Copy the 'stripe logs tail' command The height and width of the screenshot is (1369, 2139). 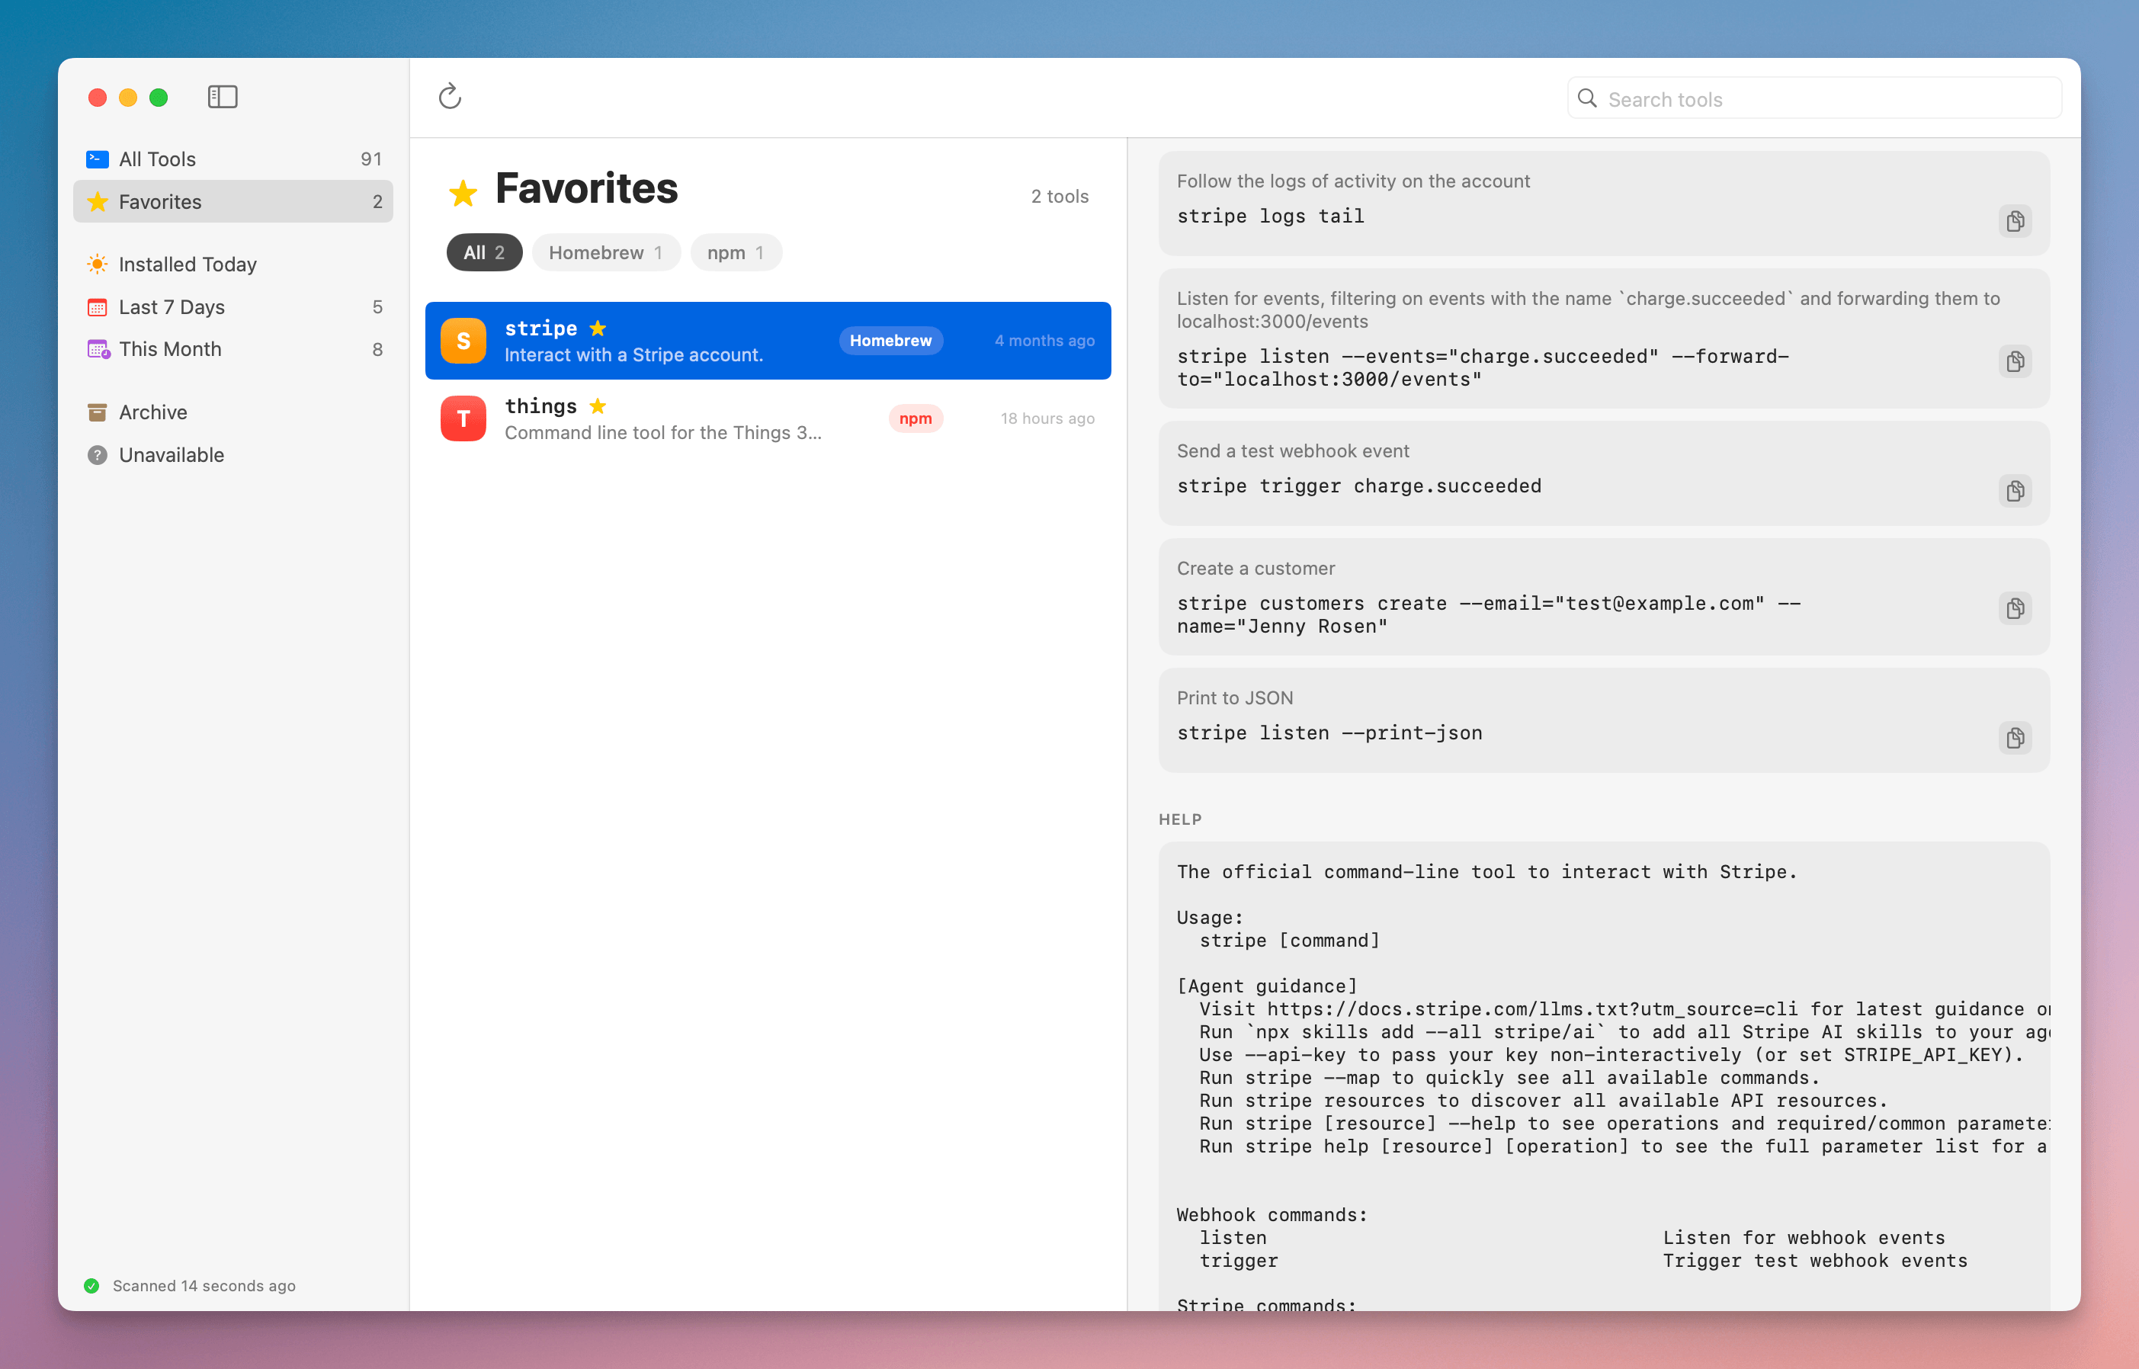(2015, 220)
